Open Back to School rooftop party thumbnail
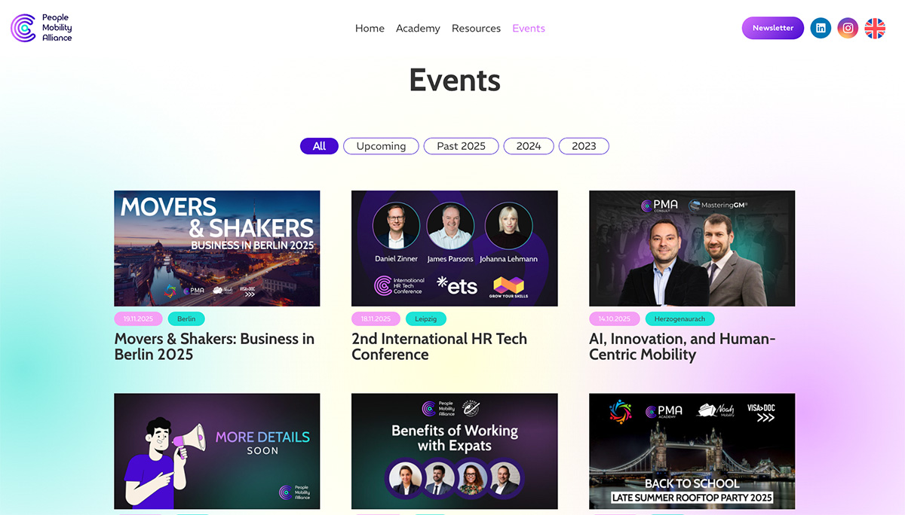The image size is (905, 515). click(x=692, y=451)
